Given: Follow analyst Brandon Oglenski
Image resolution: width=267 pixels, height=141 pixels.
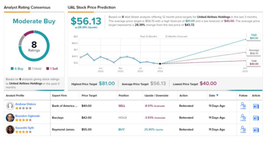Looking at the screenshot, I should coord(243,118).
